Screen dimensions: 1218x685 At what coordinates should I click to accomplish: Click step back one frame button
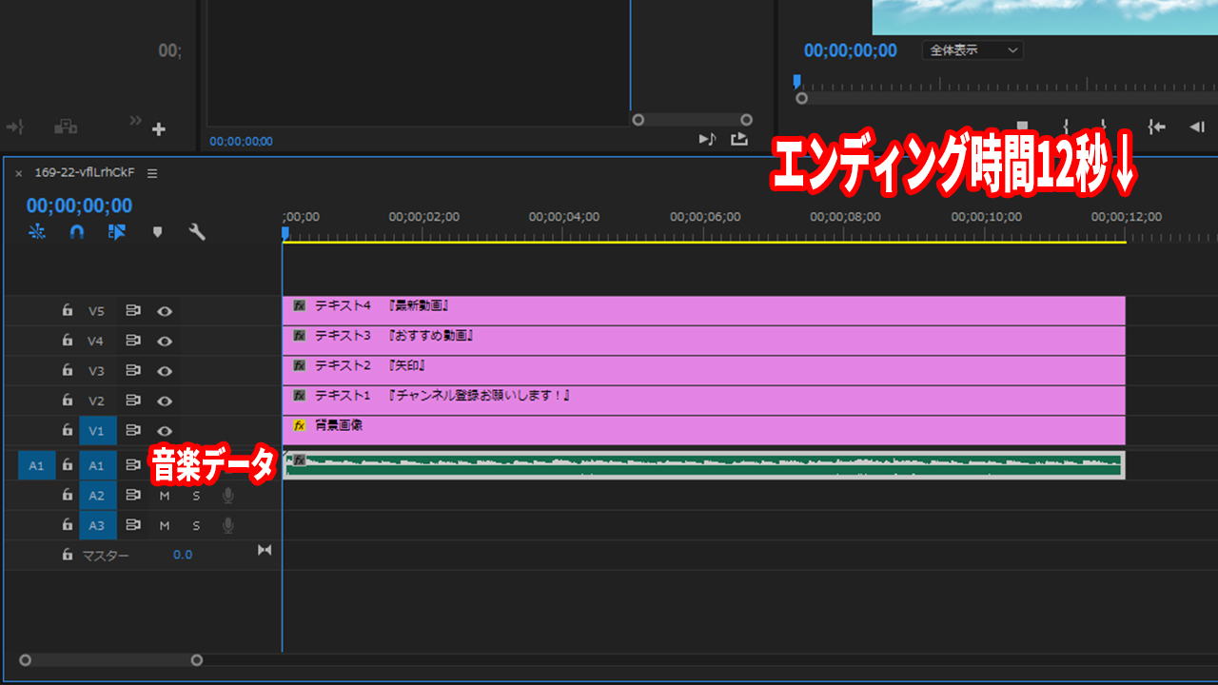coord(1196,127)
